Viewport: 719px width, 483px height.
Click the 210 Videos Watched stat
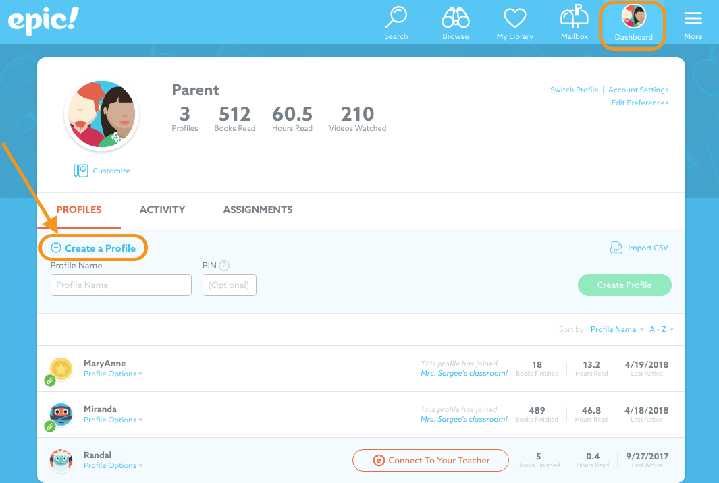[358, 119]
